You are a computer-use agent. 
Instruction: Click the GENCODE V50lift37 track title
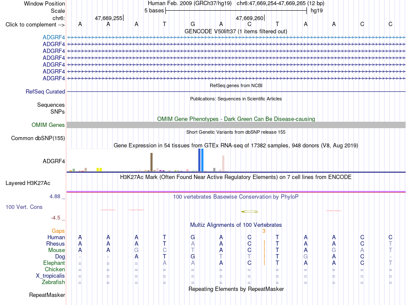pos(236,31)
